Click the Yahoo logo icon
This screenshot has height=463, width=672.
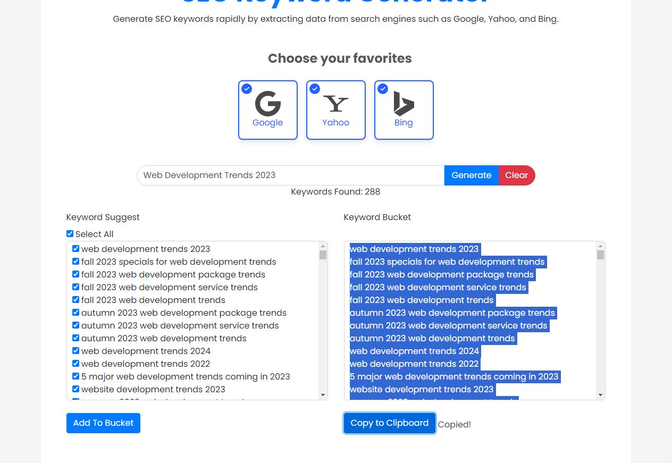pyautogui.click(x=335, y=104)
